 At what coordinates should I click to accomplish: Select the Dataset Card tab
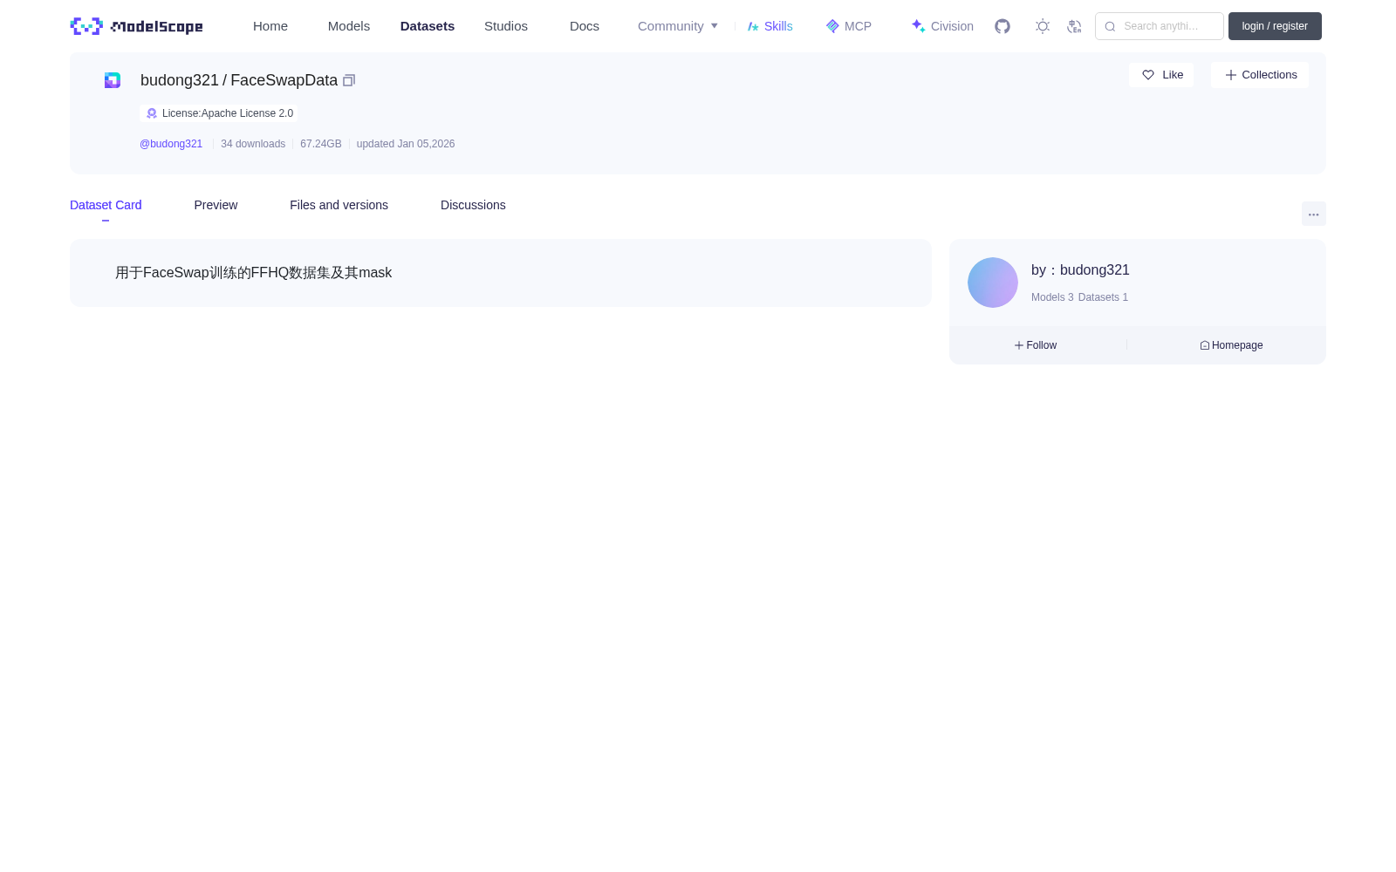click(x=106, y=205)
